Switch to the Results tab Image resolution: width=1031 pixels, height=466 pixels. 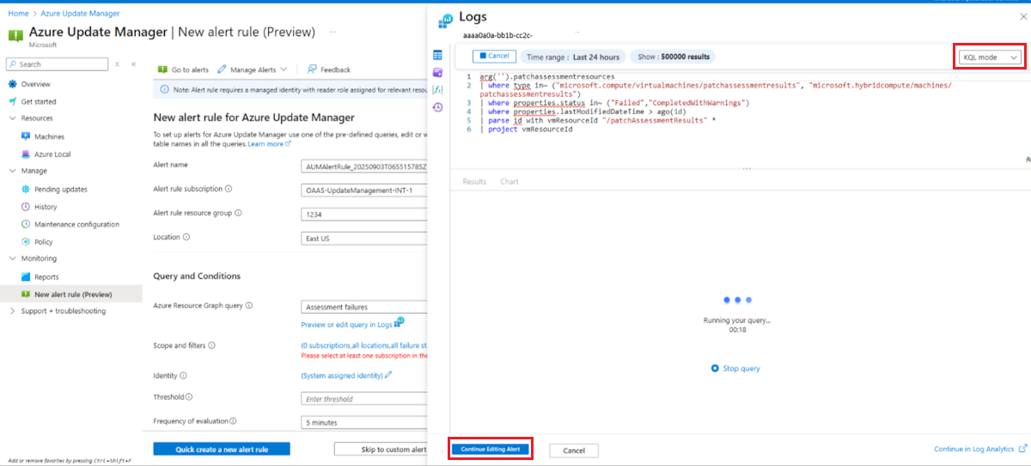(x=474, y=182)
